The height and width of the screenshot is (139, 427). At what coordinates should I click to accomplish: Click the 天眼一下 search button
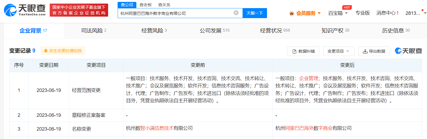coord(255,13)
